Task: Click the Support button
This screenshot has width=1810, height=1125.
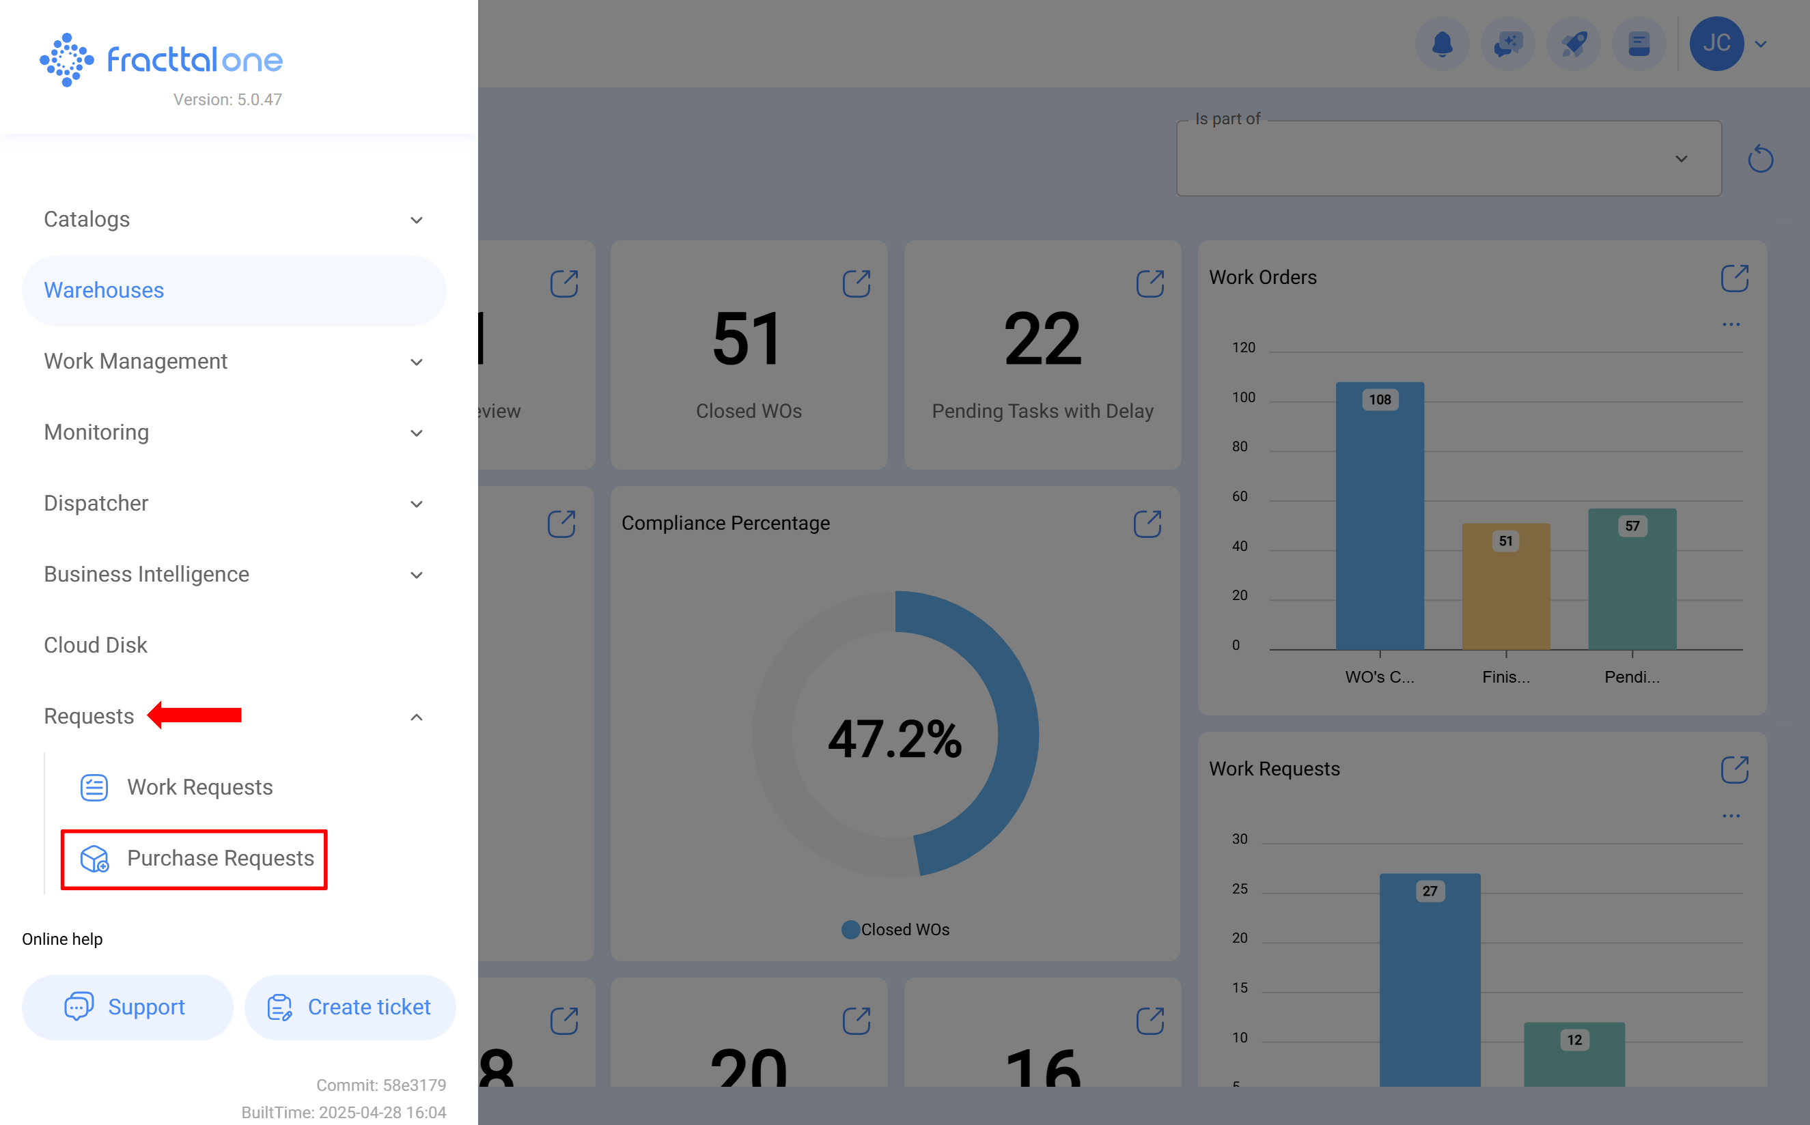Action: [x=127, y=1008]
